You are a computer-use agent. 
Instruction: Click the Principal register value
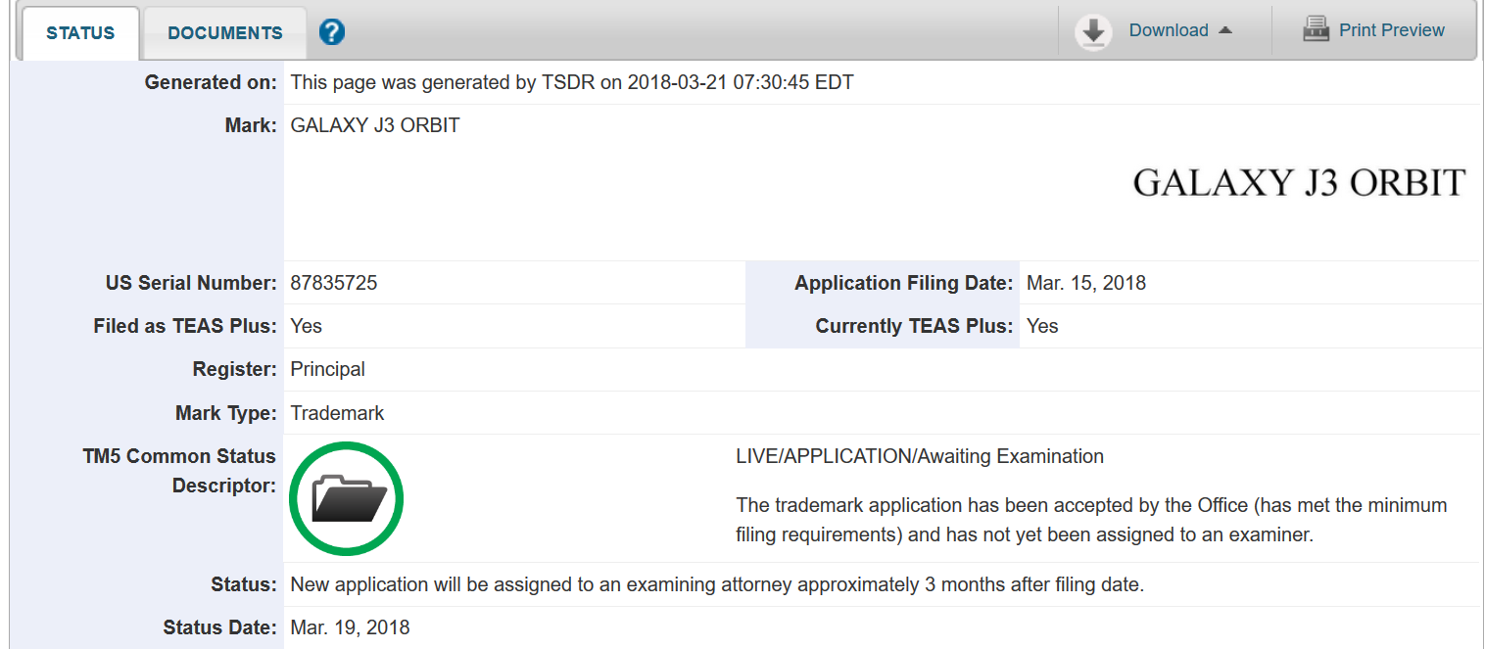point(327,369)
